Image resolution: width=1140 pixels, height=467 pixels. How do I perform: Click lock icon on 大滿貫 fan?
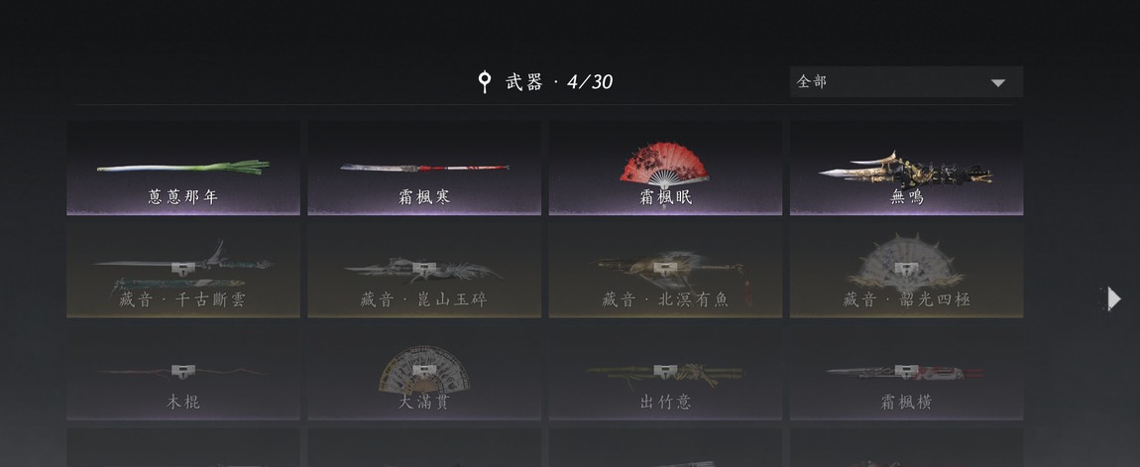pos(424,371)
